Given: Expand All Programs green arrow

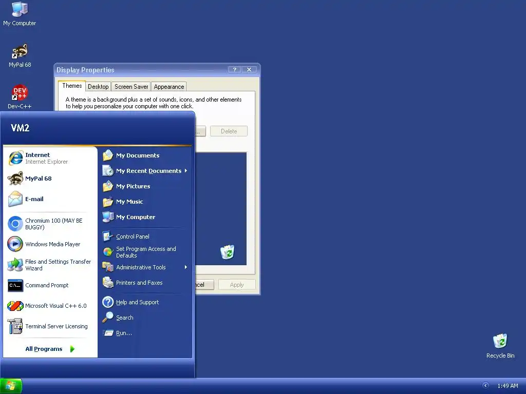Looking at the screenshot, I should 72,349.
